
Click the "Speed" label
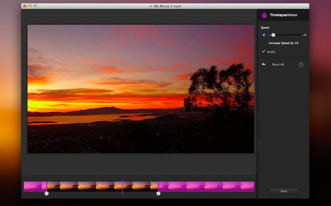click(265, 28)
